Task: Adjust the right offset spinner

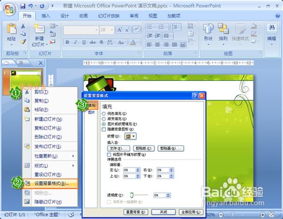Action: point(171,170)
